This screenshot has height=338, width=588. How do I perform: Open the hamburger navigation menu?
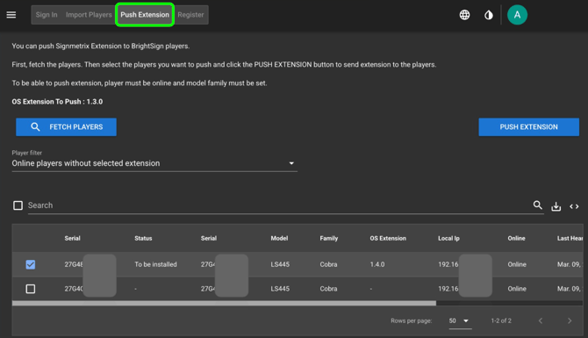11,15
